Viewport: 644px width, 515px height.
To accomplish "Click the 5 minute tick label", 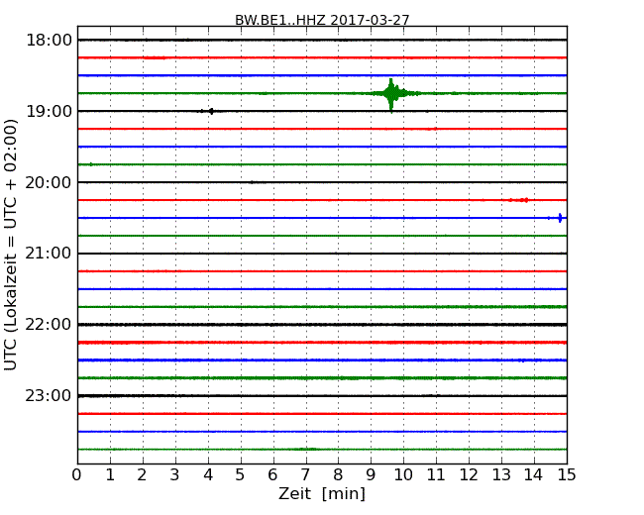I will click(241, 474).
